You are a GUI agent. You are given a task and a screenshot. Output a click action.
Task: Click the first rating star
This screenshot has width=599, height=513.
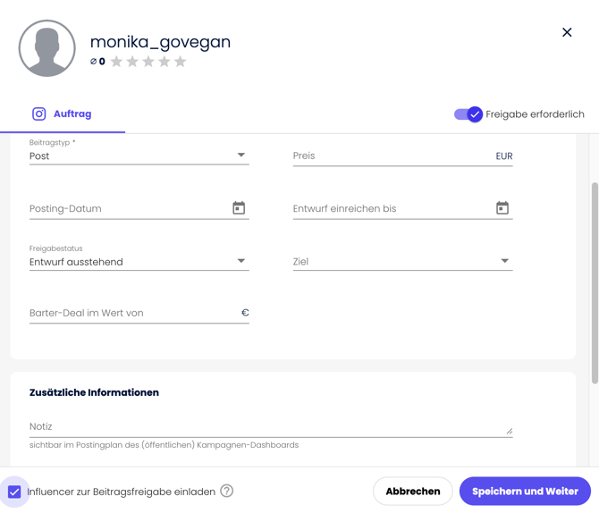click(x=116, y=61)
